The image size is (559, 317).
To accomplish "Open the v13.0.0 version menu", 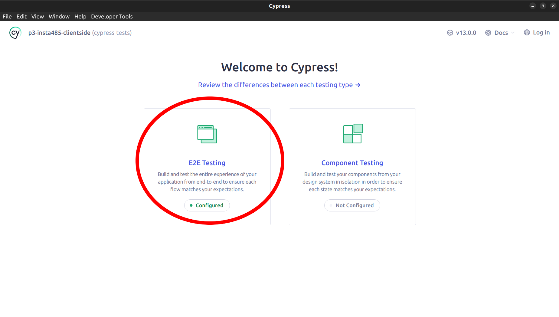I will 466,33.
